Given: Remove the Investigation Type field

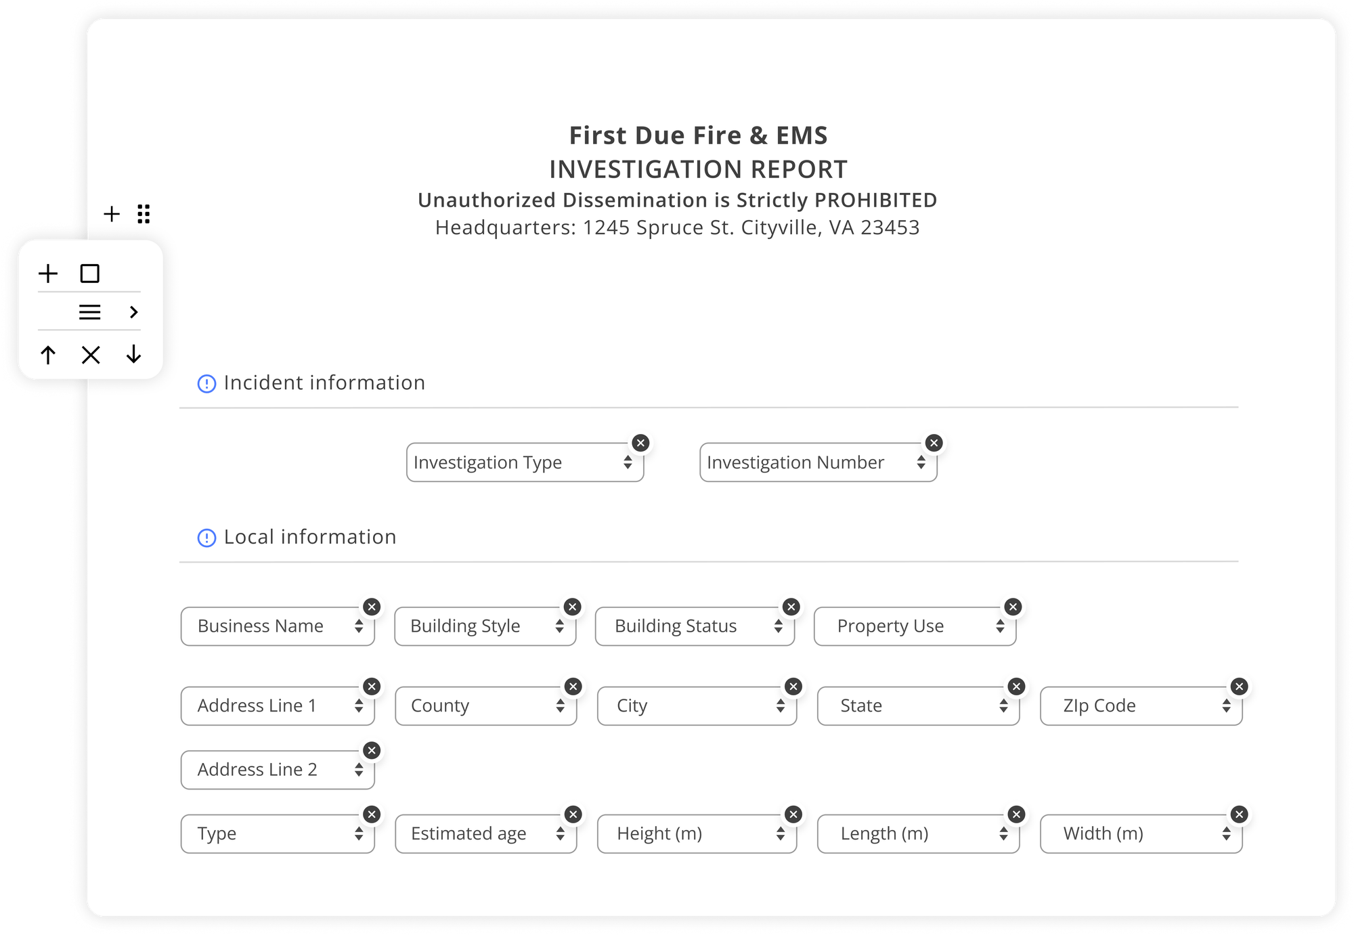Looking at the screenshot, I should [x=640, y=443].
